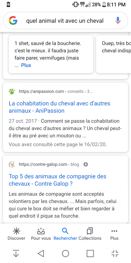Open the partially visible Ouep answer card
Viewport: 131px width, 263px height.
tap(114, 54)
